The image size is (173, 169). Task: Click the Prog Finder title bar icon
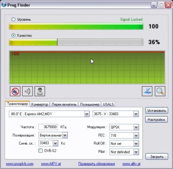coord(4,5)
